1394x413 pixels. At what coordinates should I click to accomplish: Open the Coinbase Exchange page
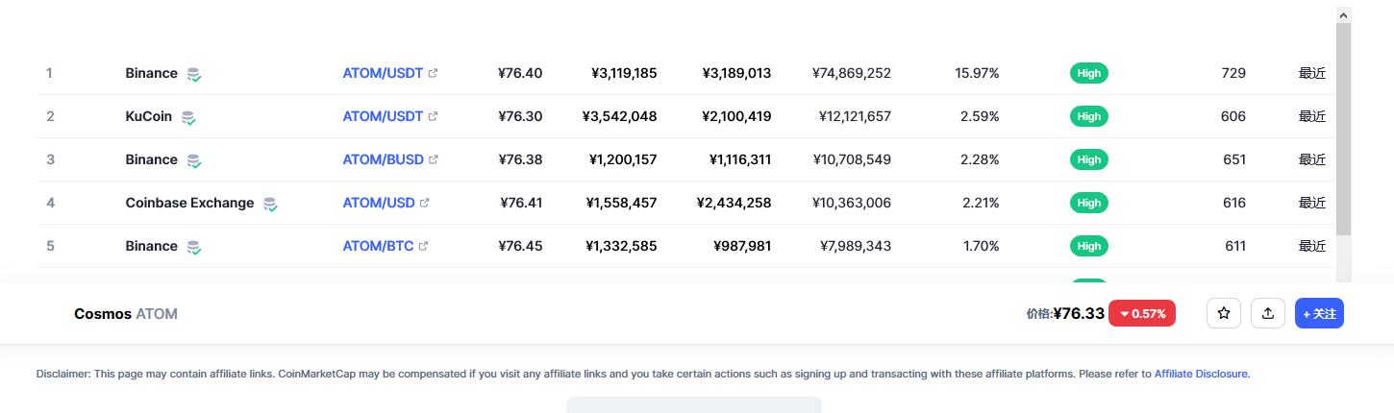[x=189, y=203]
